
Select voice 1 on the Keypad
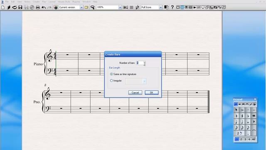click(237, 139)
